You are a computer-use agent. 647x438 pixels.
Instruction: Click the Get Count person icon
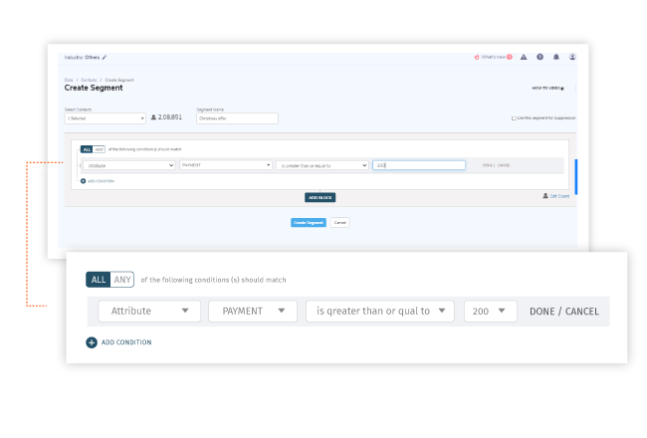click(x=545, y=196)
